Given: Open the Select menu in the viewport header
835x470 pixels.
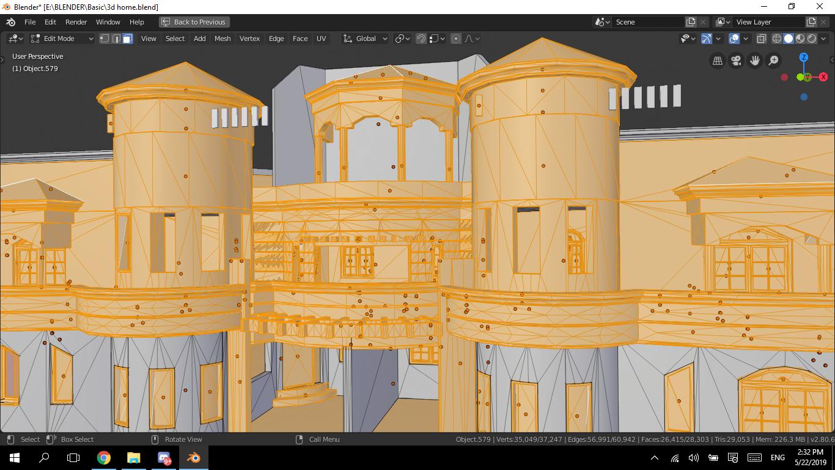Looking at the screenshot, I should (x=175, y=39).
